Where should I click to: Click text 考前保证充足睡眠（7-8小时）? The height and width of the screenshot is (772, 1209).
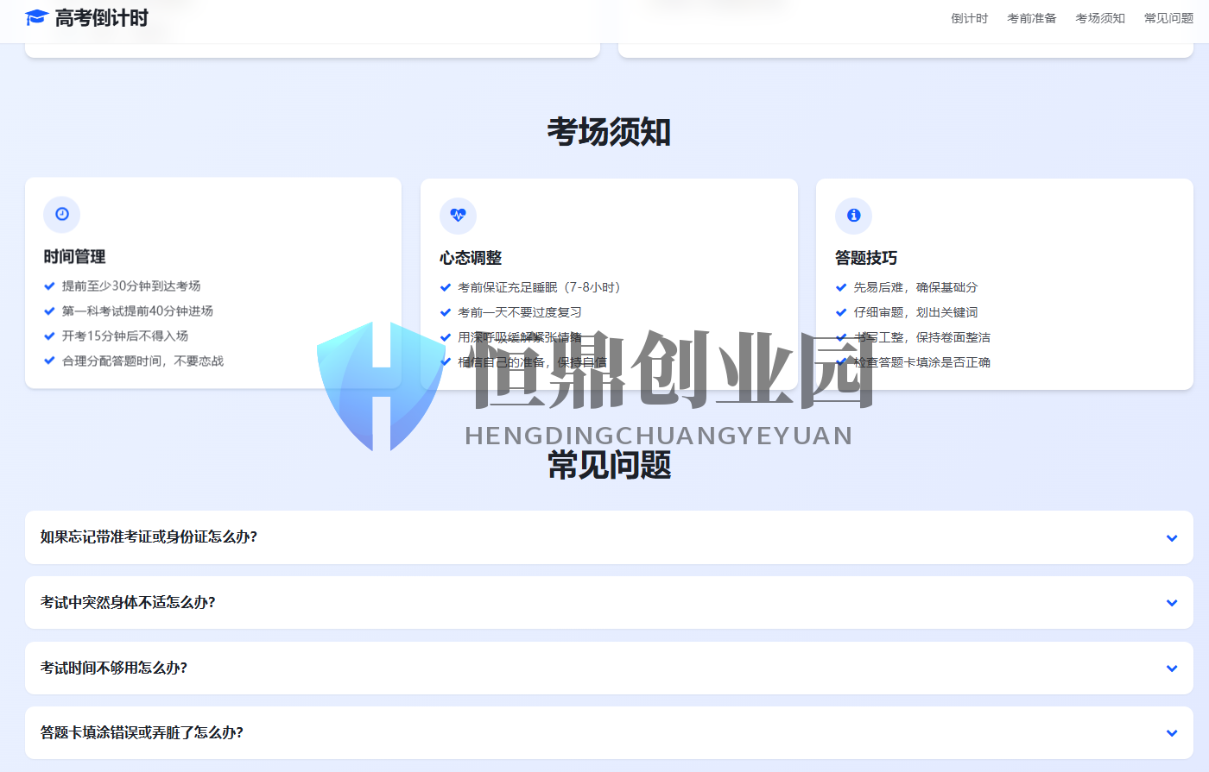[541, 288]
